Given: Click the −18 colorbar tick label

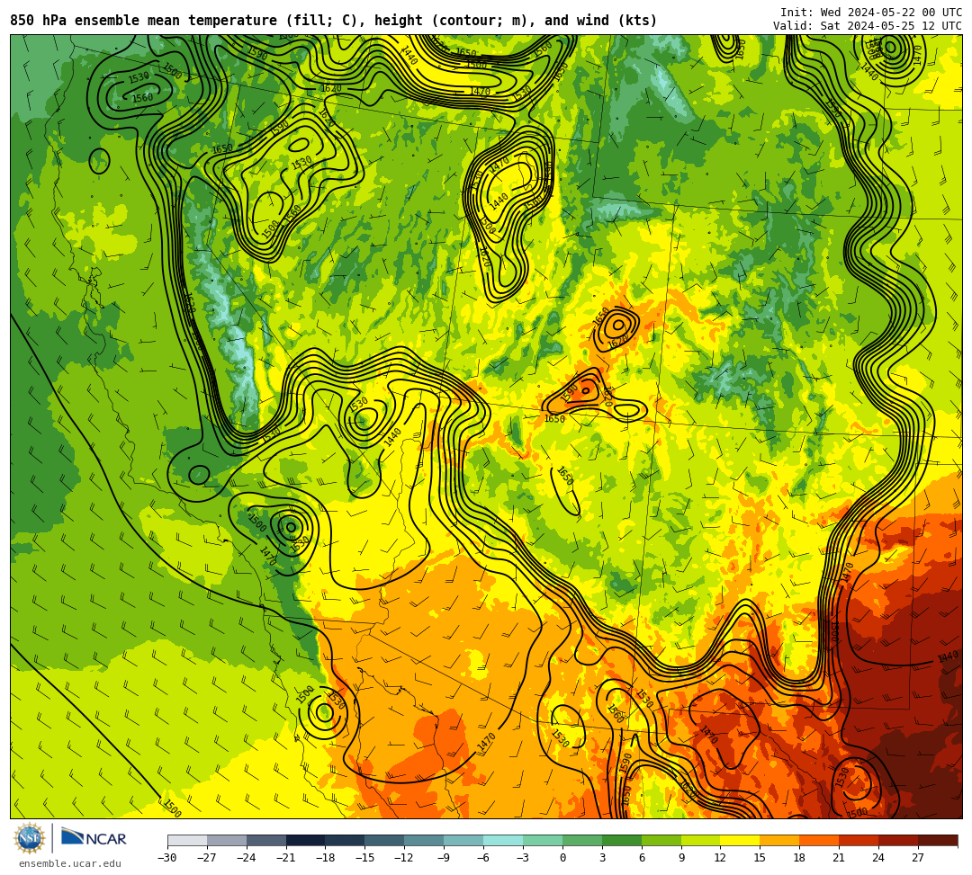Looking at the screenshot, I should point(326,858).
